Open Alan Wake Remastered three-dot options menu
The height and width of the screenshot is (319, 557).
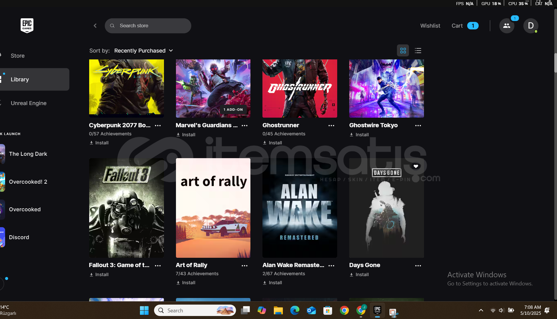point(331,266)
